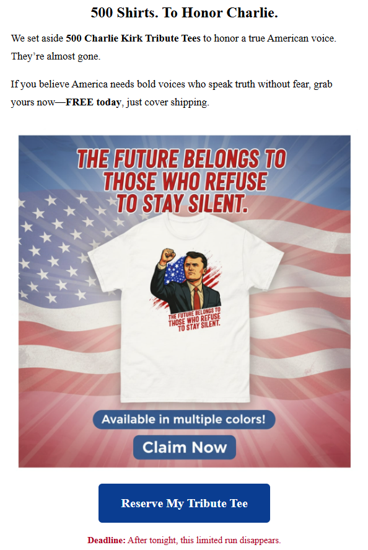
Task: Click the small red slogan printed on the shirt
Action: pyautogui.click(x=195, y=319)
